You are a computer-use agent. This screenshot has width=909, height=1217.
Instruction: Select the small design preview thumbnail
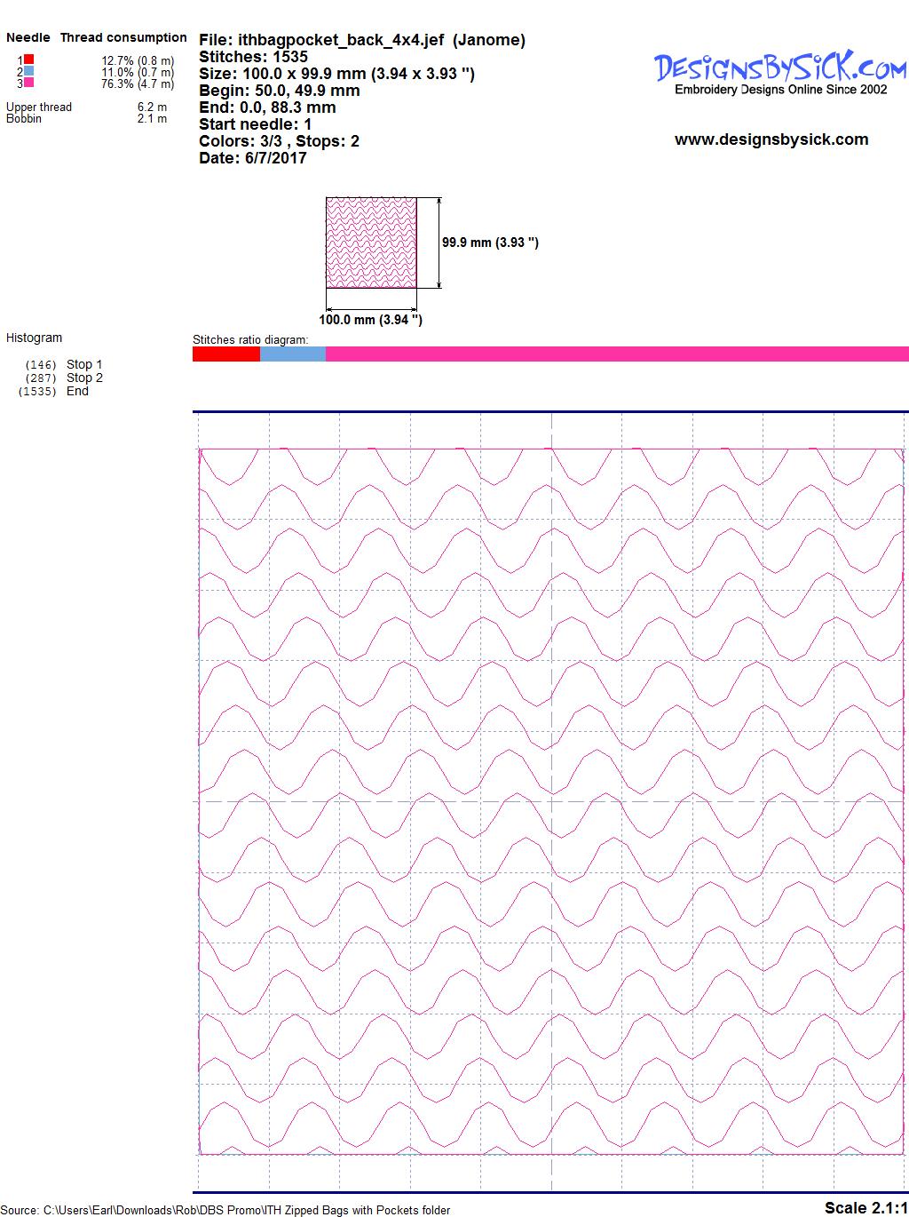[371, 243]
